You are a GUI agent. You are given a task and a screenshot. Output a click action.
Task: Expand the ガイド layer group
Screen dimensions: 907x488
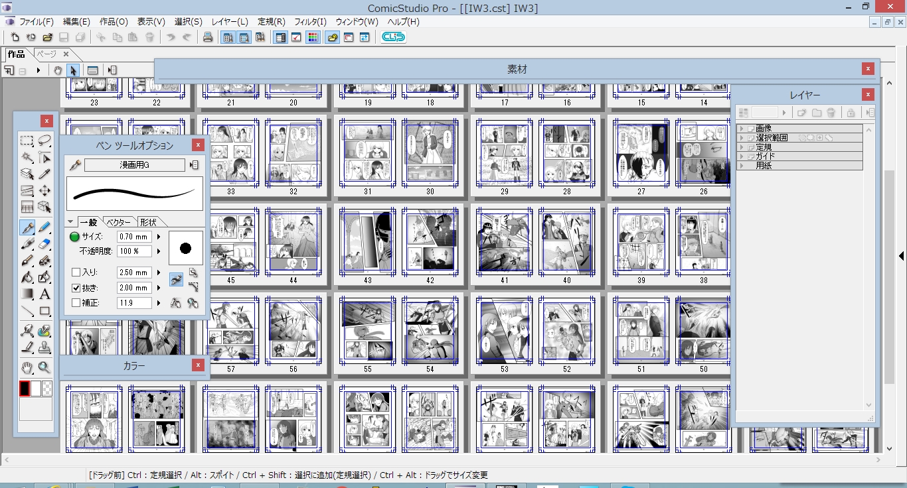coord(741,156)
